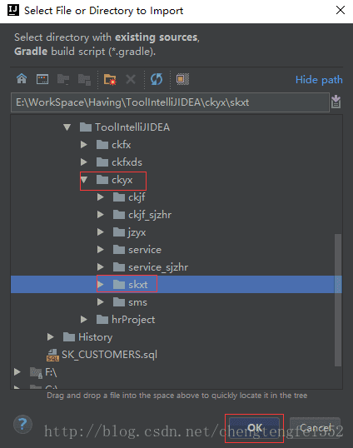353x448 pixels.
Task: Collapse the ckyx folder
Action: (84, 180)
